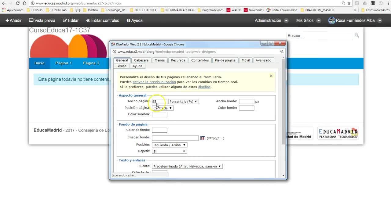The height and width of the screenshot is (197, 391).
Task: Switch to the Avanzado tab
Action: pyautogui.click(x=263, y=60)
